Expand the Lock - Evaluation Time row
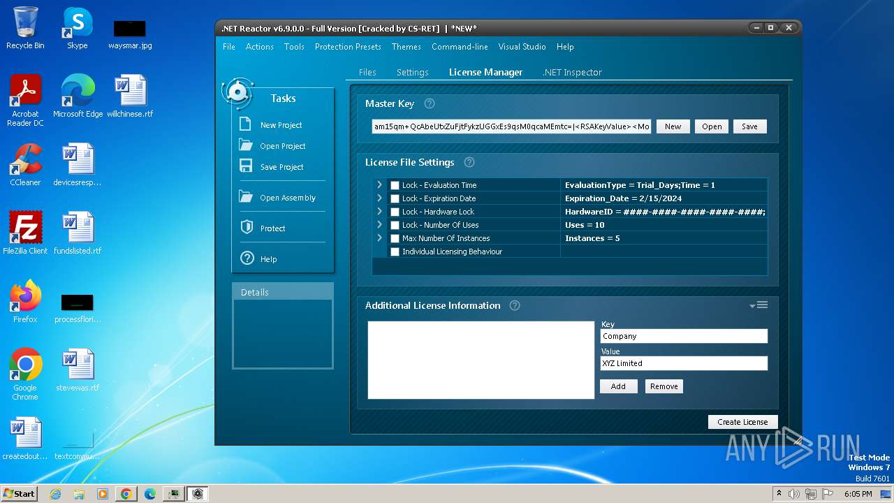894x503 pixels. [379, 184]
